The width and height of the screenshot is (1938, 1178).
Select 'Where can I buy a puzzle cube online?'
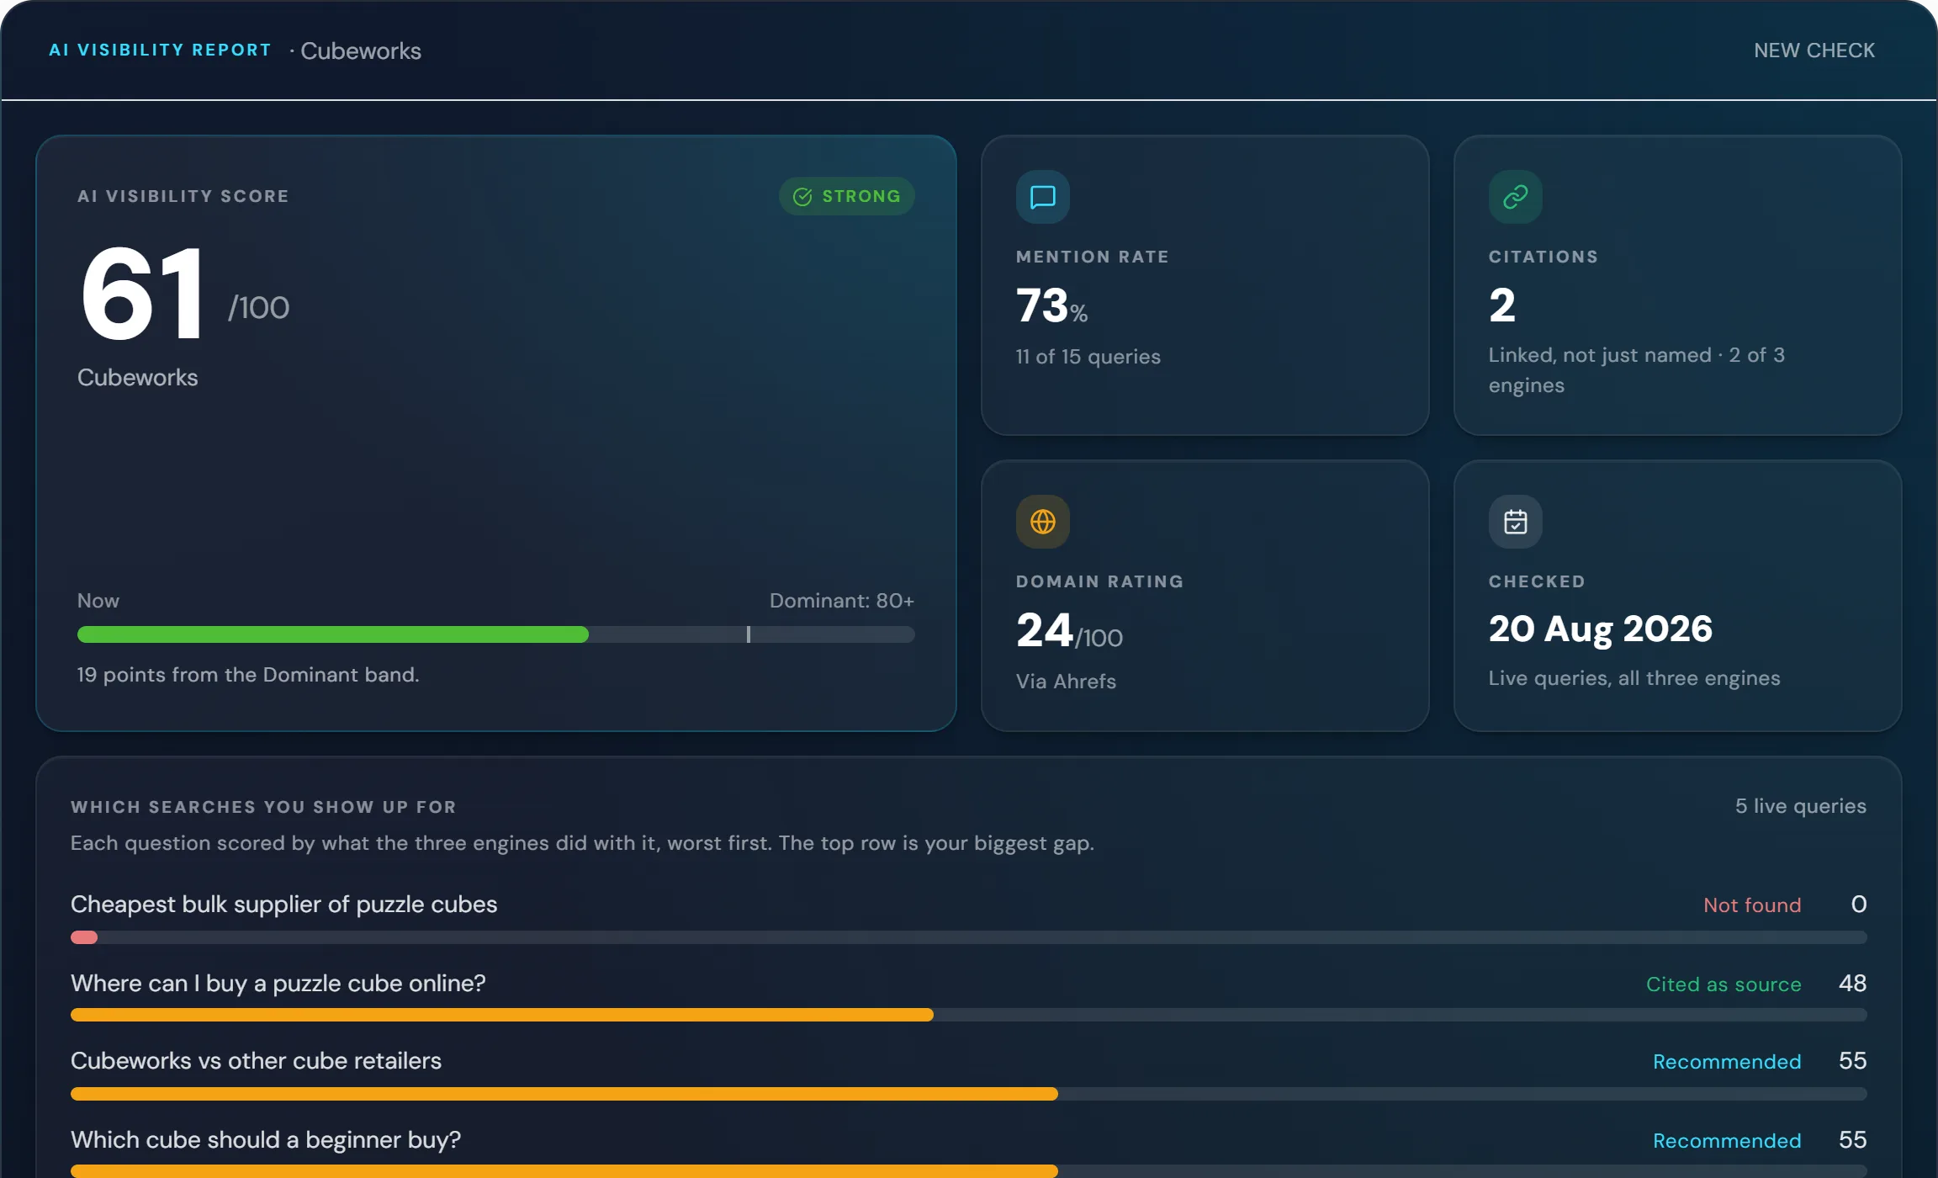point(278,984)
